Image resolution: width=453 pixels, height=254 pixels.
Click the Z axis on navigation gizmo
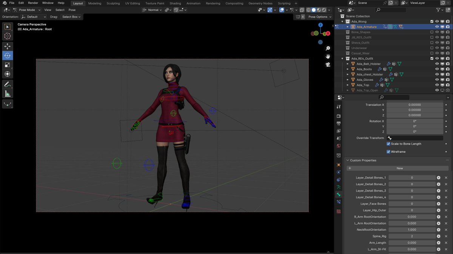(x=320, y=25)
